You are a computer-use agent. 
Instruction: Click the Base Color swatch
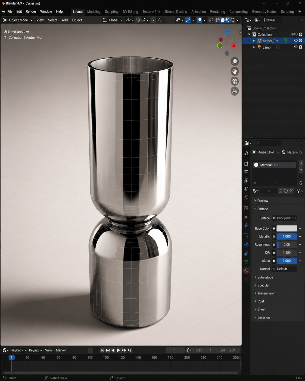[287, 229]
